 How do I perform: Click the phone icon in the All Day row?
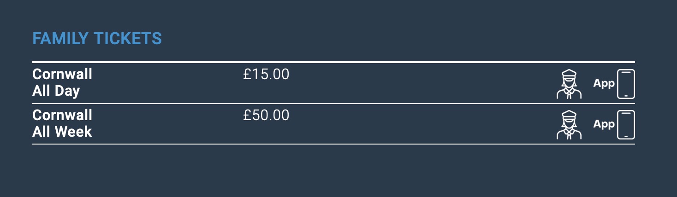626,84
